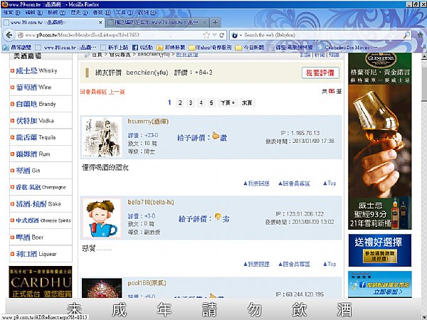The width and height of the screenshot is (427, 320).
Task: Click hsummy's avatar thumbnail
Action: 102,137
